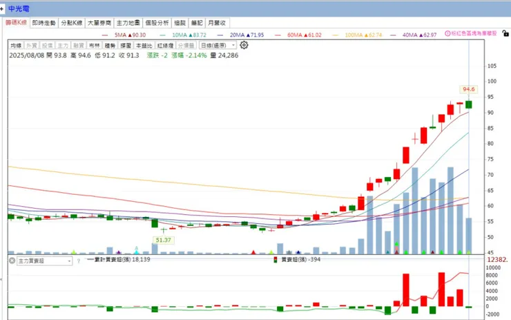Toggle the 布林 Bollinger band overlay
The width and height of the screenshot is (511, 320).
[x=94, y=46]
